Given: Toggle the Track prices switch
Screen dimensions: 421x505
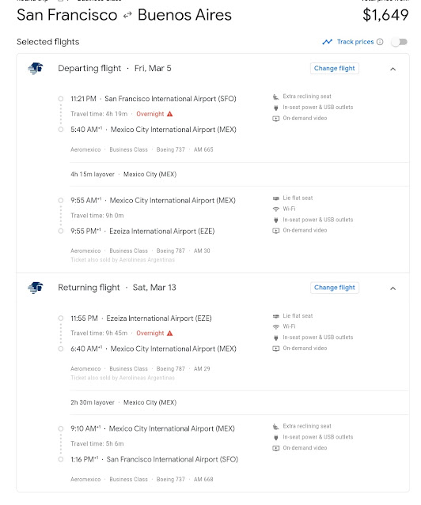Looking at the screenshot, I should (400, 42).
